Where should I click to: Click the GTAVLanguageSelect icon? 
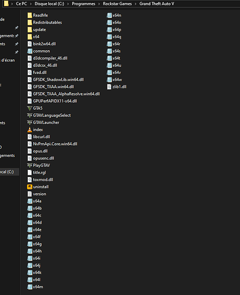click(30, 116)
